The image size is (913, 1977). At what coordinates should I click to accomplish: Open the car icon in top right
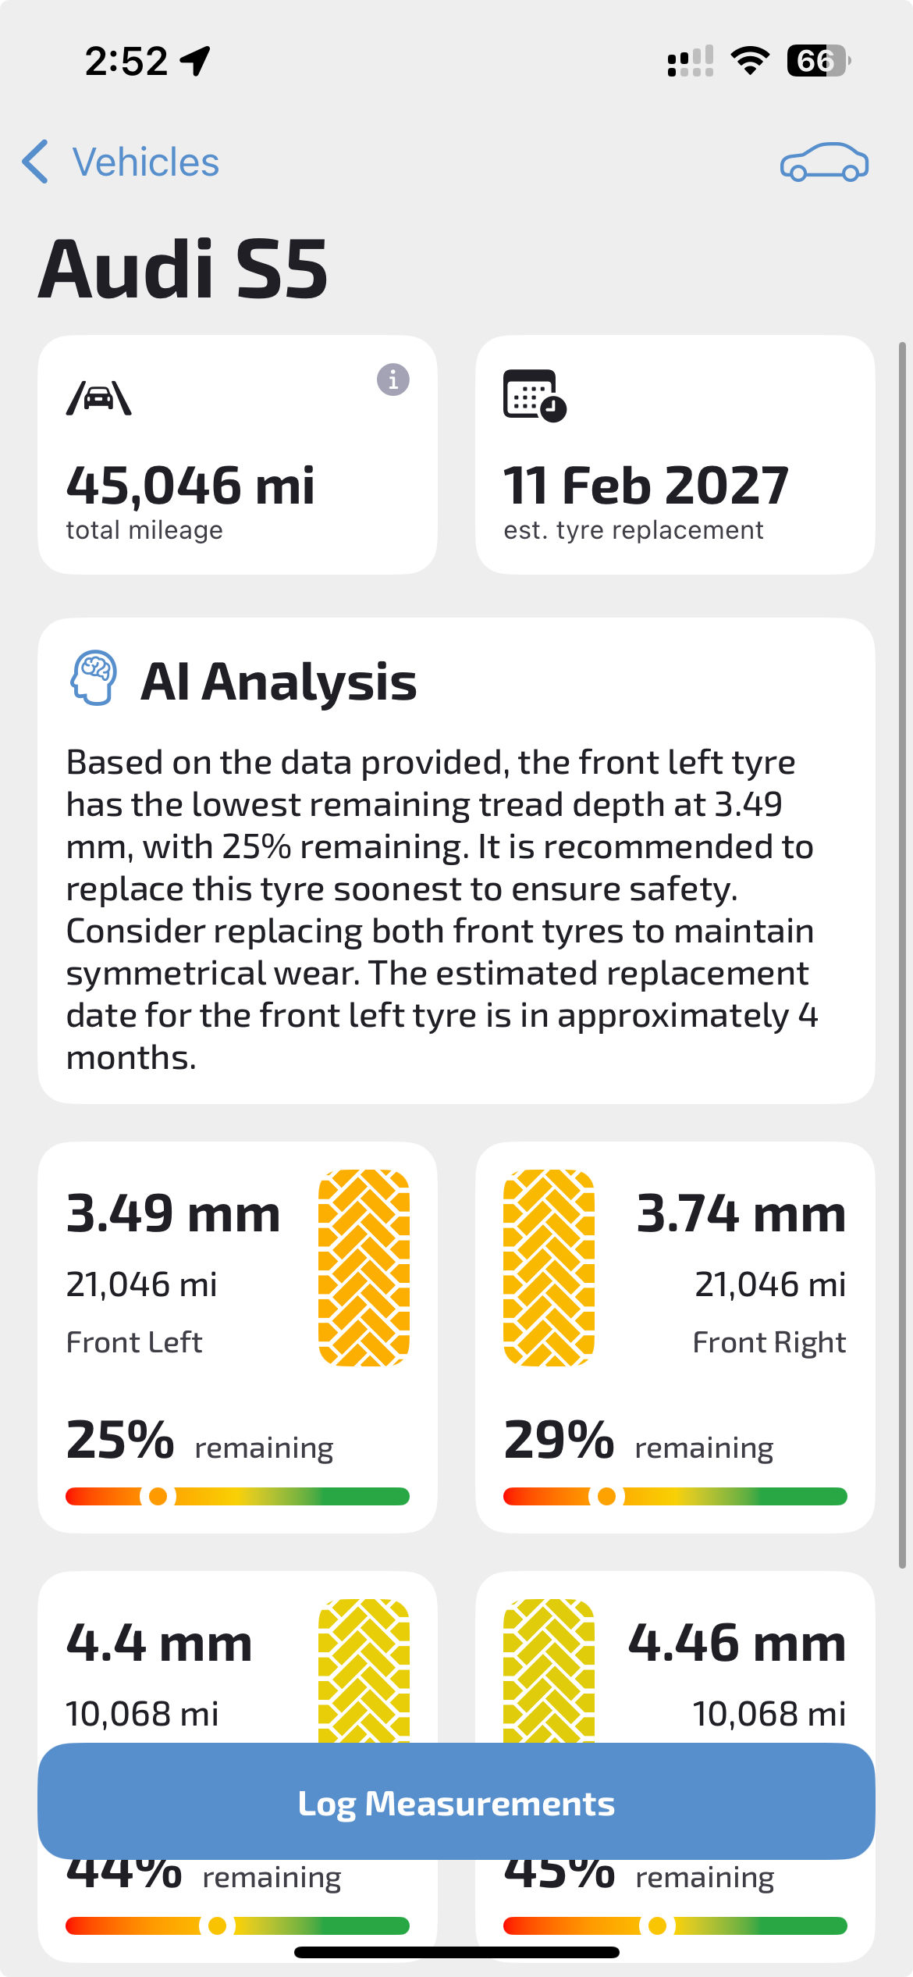pos(824,162)
